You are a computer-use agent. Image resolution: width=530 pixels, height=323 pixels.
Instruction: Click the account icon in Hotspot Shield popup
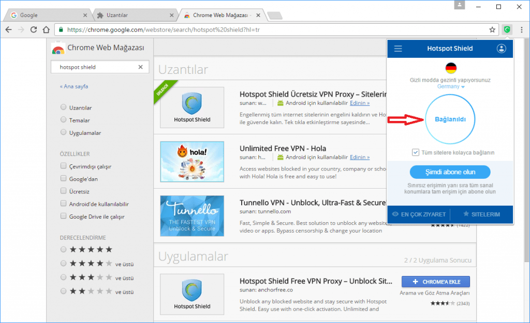(x=500, y=48)
